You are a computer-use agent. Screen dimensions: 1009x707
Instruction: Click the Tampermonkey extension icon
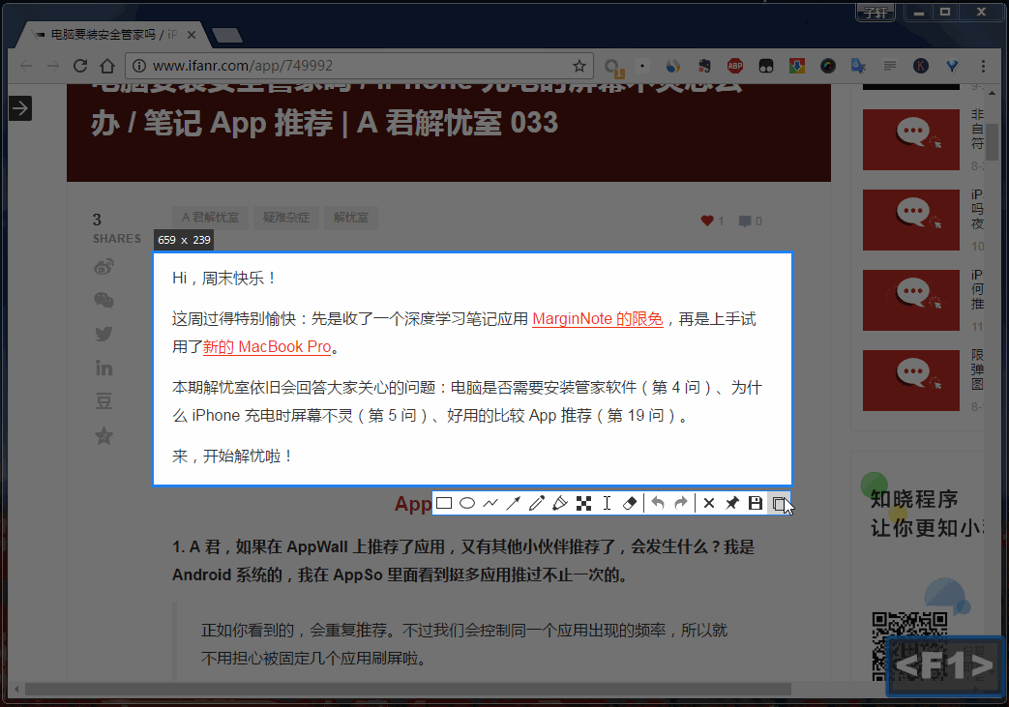point(766,66)
